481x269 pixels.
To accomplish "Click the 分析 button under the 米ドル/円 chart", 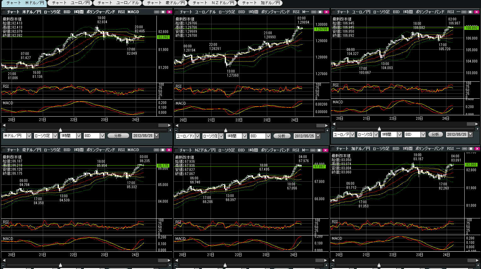I will click(x=118, y=136).
